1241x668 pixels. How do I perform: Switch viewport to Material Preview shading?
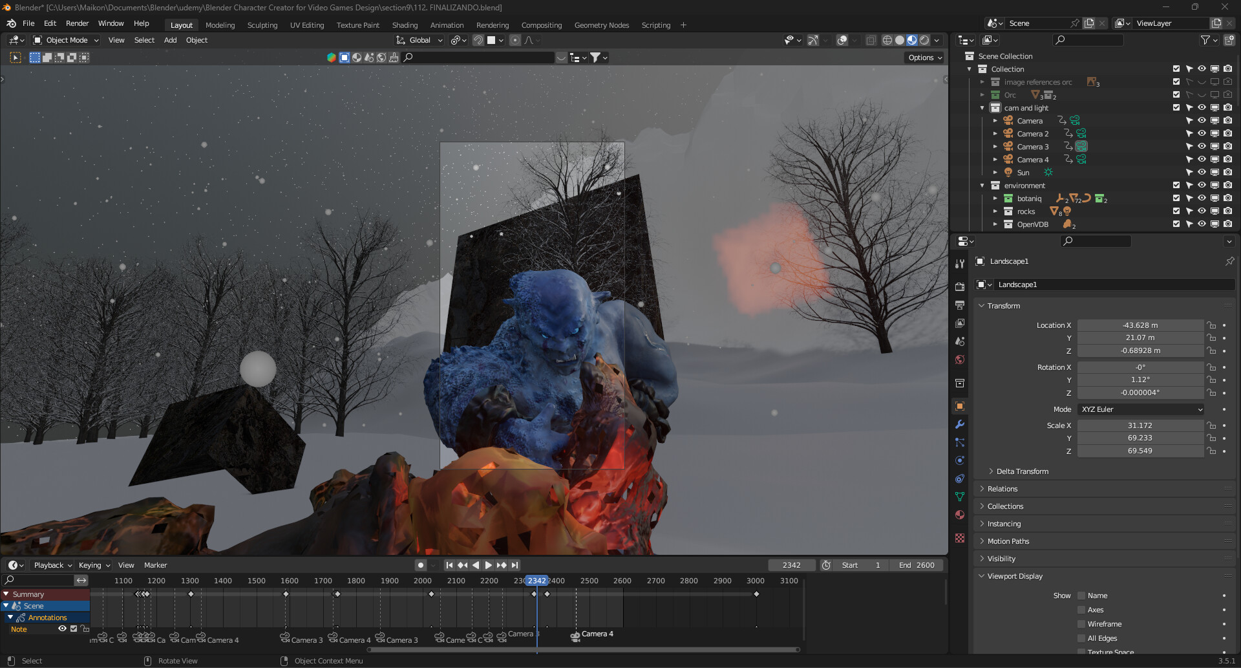click(x=912, y=40)
